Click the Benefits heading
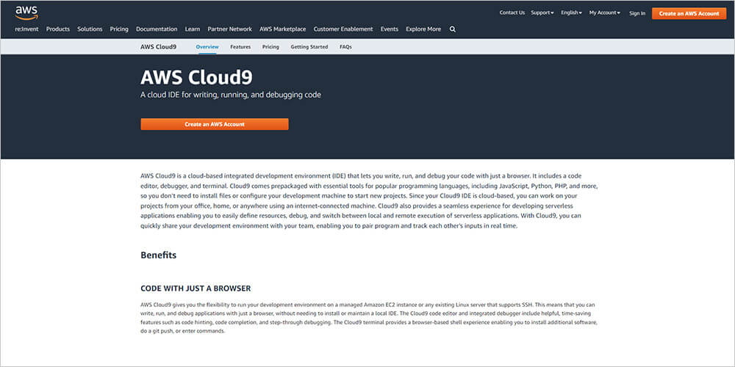This screenshot has height=367, width=735. [x=159, y=255]
